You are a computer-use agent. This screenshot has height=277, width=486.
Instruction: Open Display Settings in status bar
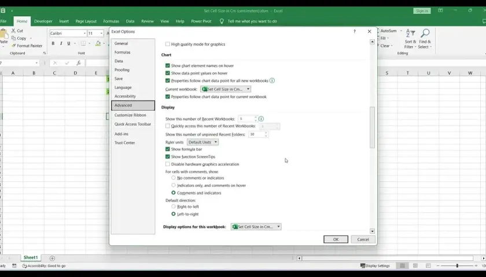point(375,265)
